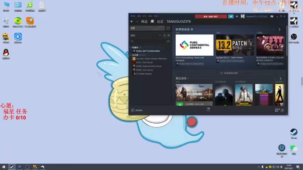Open the Steam menu in title bar
This screenshot has width=303, height=170.
click(x=133, y=16)
